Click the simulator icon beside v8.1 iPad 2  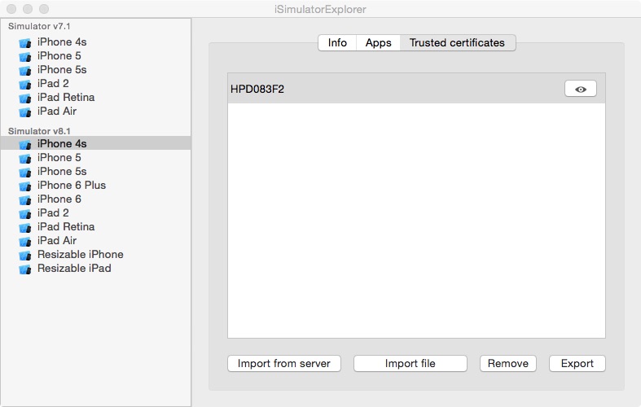point(25,214)
